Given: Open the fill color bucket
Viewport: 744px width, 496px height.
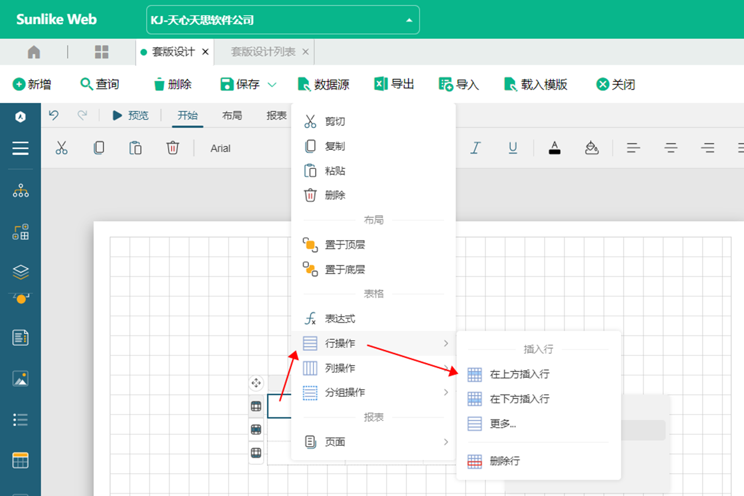Looking at the screenshot, I should point(592,148).
